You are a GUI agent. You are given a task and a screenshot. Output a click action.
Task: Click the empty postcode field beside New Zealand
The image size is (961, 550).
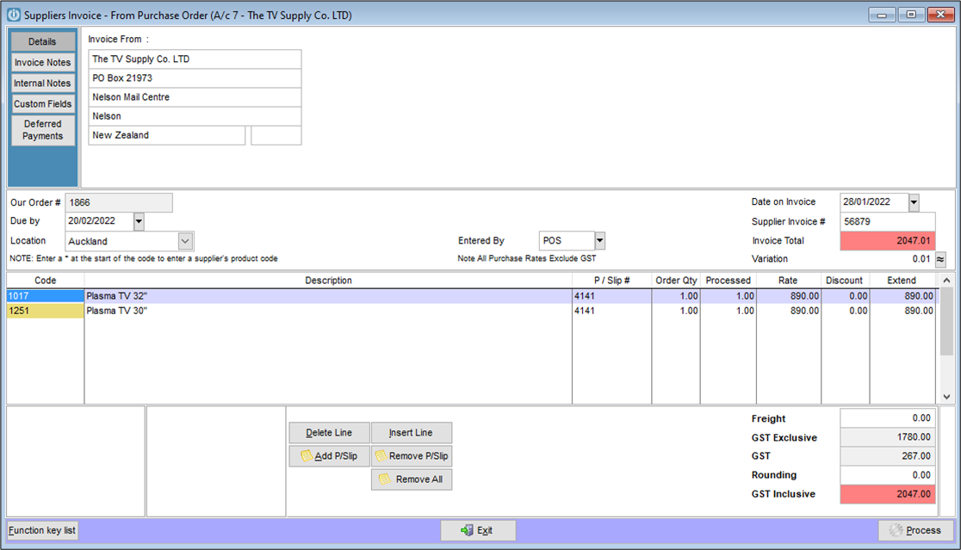pos(276,135)
